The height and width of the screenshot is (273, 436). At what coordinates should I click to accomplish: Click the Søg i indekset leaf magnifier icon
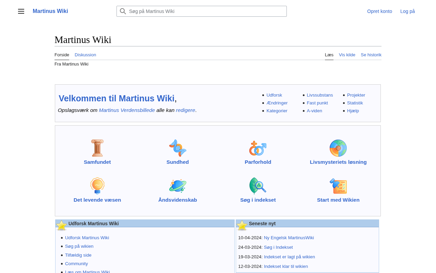pos(258,186)
